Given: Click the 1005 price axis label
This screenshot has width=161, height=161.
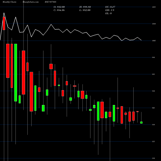Looking at the screenshot, I should tap(154, 41).
